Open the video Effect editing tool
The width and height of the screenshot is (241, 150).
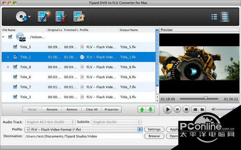click(x=44, y=16)
